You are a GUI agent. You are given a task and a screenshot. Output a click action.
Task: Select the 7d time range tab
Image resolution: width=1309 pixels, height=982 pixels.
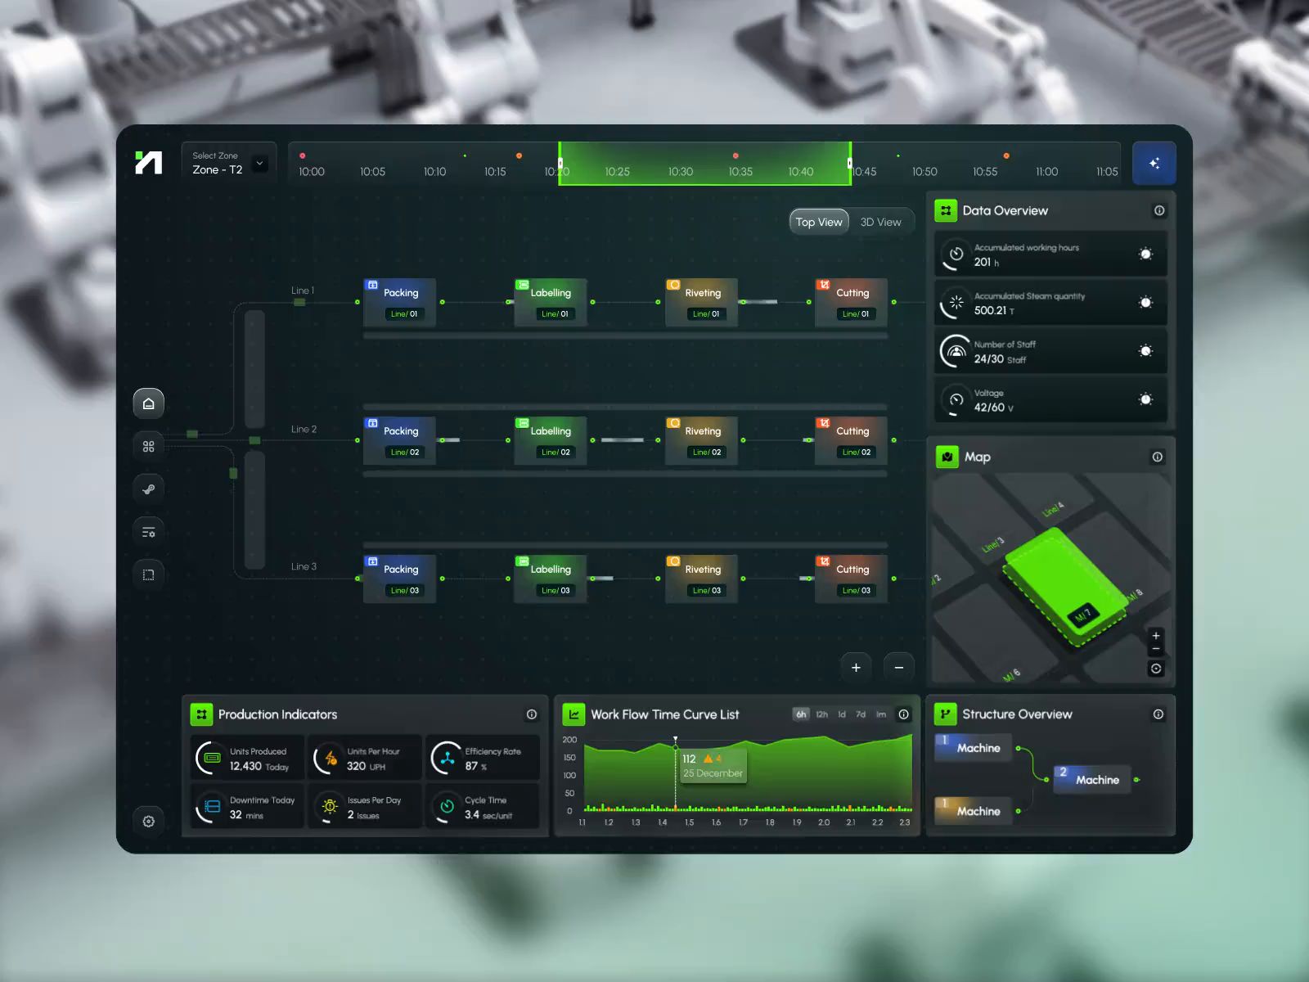(x=860, y=714)
